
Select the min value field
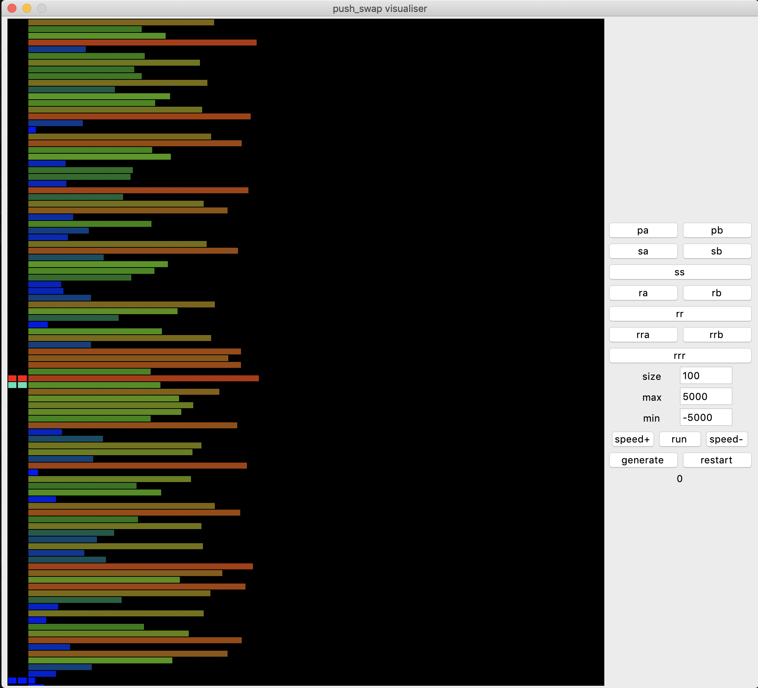tap(705, 418)
